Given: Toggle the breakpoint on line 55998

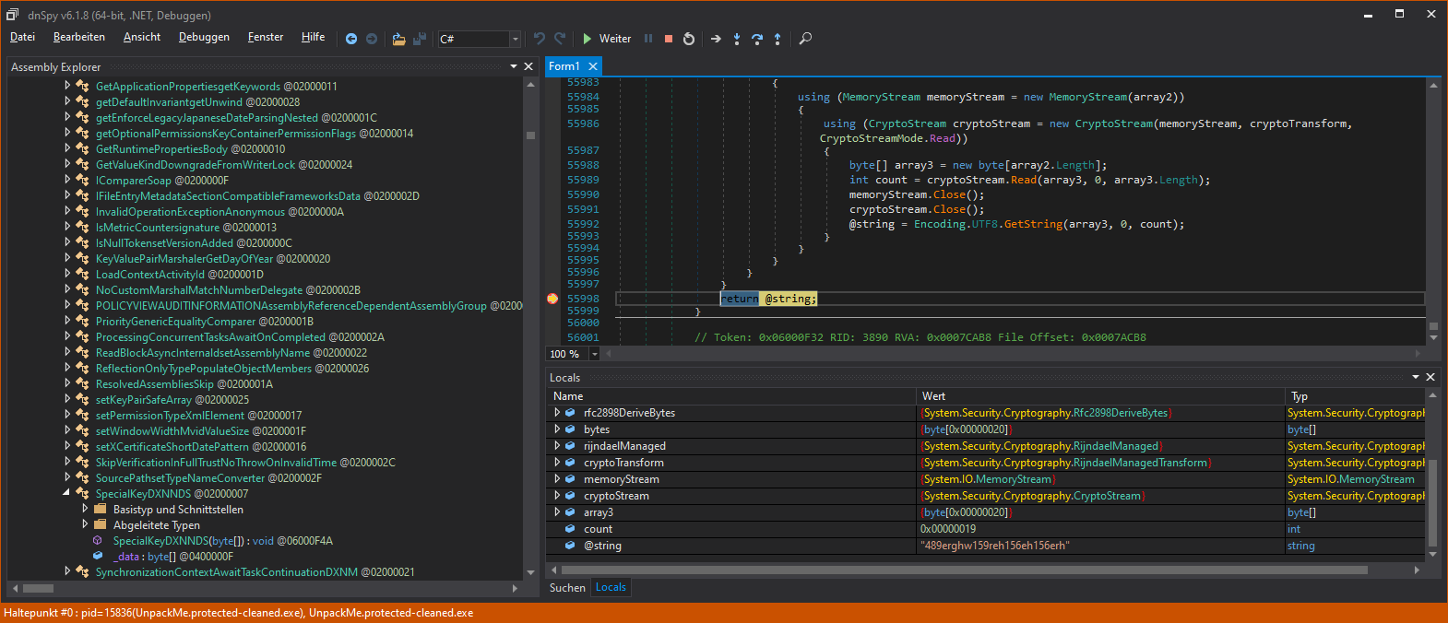Looking at the screenshot, I should point(552,299).
